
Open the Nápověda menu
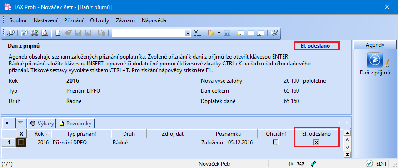point(154,20)
